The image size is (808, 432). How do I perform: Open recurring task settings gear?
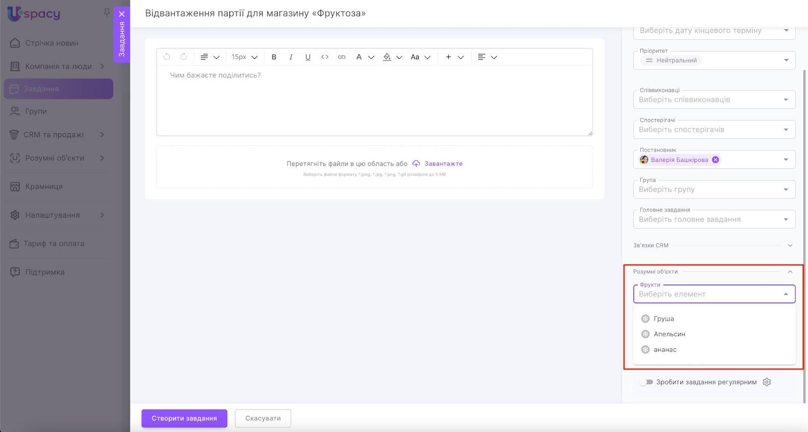(x=767, y=382)
